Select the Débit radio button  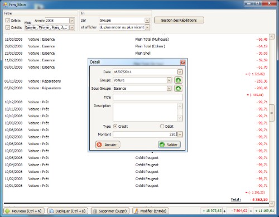pos(162,126)
